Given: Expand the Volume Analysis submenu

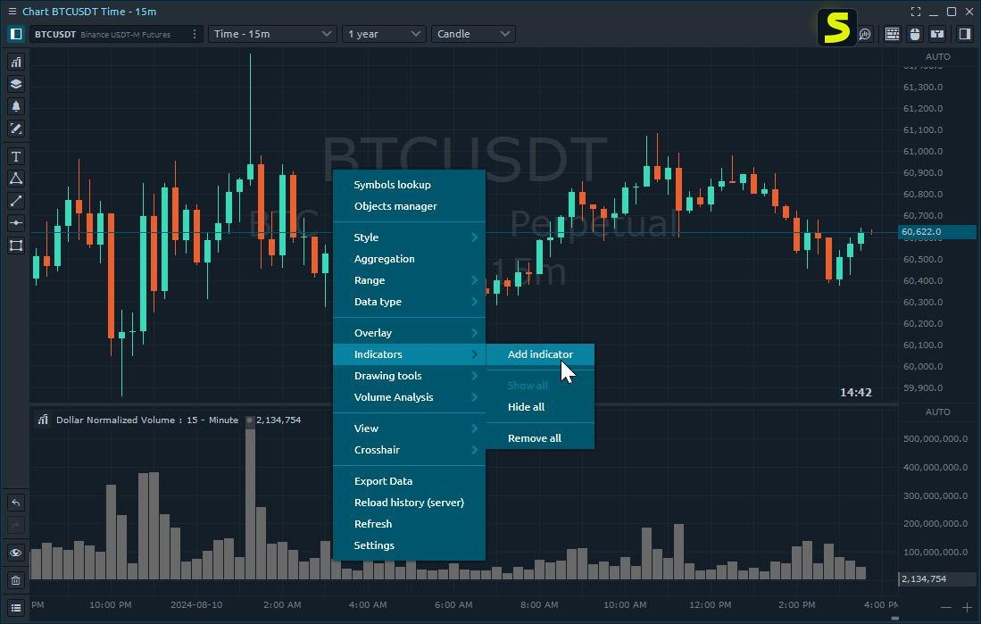Looking at the screenshot, I should tap(409, 396).
